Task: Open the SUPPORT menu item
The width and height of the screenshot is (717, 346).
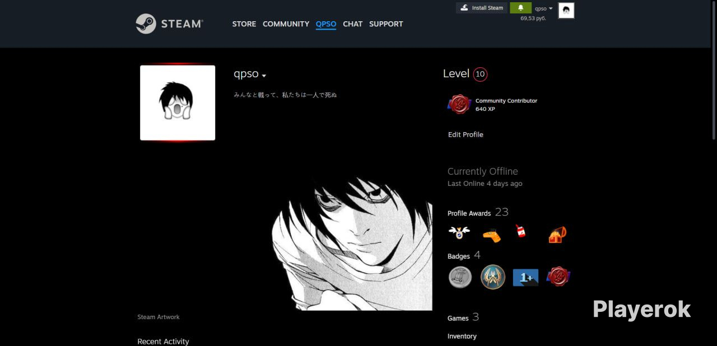Action: pos(386,24)
